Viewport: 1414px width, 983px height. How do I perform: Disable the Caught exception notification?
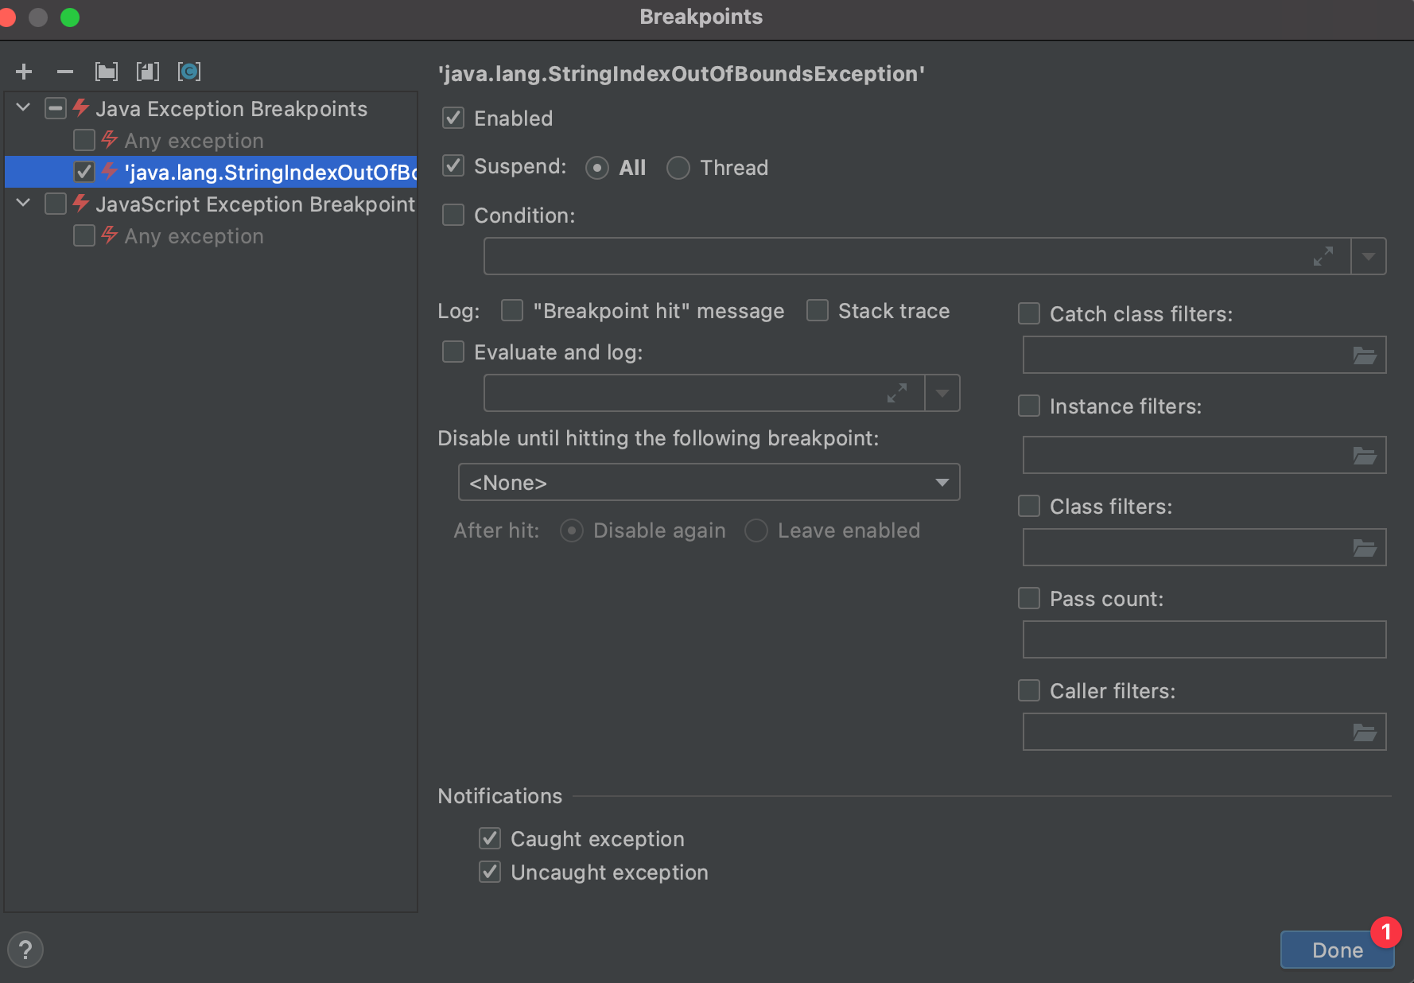pyautogui.click(x=490, y=838)
